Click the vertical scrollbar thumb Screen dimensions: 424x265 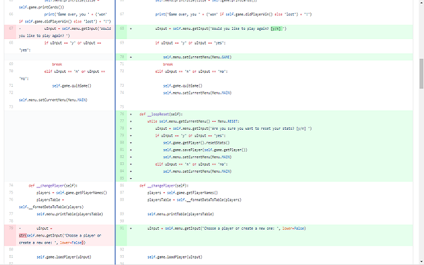tap(421, 74)
